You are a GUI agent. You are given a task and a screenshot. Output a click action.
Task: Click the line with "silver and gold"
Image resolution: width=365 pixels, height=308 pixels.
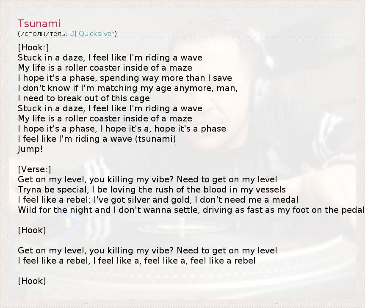point(158,200)
